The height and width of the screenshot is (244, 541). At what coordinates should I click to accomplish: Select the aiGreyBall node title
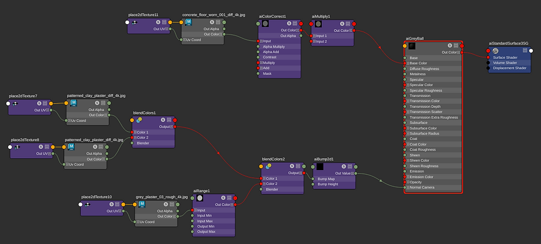pos(414,38)
